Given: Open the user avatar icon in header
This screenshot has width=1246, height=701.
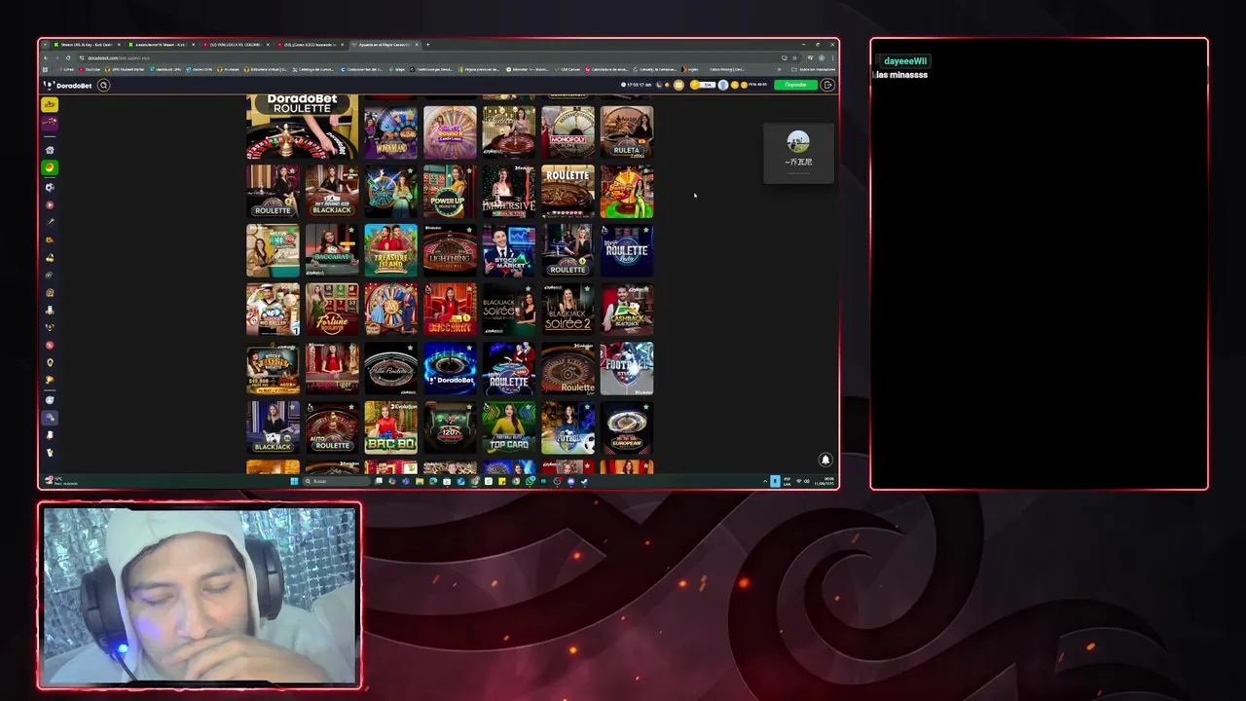Looking at the screenshot, I should (x=722, y=85).
